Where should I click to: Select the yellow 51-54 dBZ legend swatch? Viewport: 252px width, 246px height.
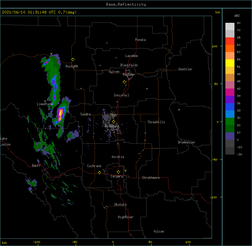(x=230, y=63)
